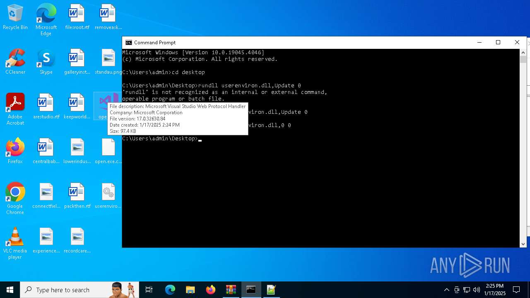The width and height of the screenshot is (530, 298).
Task: Click the taskbar search box
Action: click(79, 290)
